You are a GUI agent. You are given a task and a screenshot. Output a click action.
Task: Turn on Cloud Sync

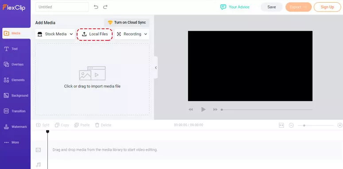pyautogui.click(x=127, y=23)
